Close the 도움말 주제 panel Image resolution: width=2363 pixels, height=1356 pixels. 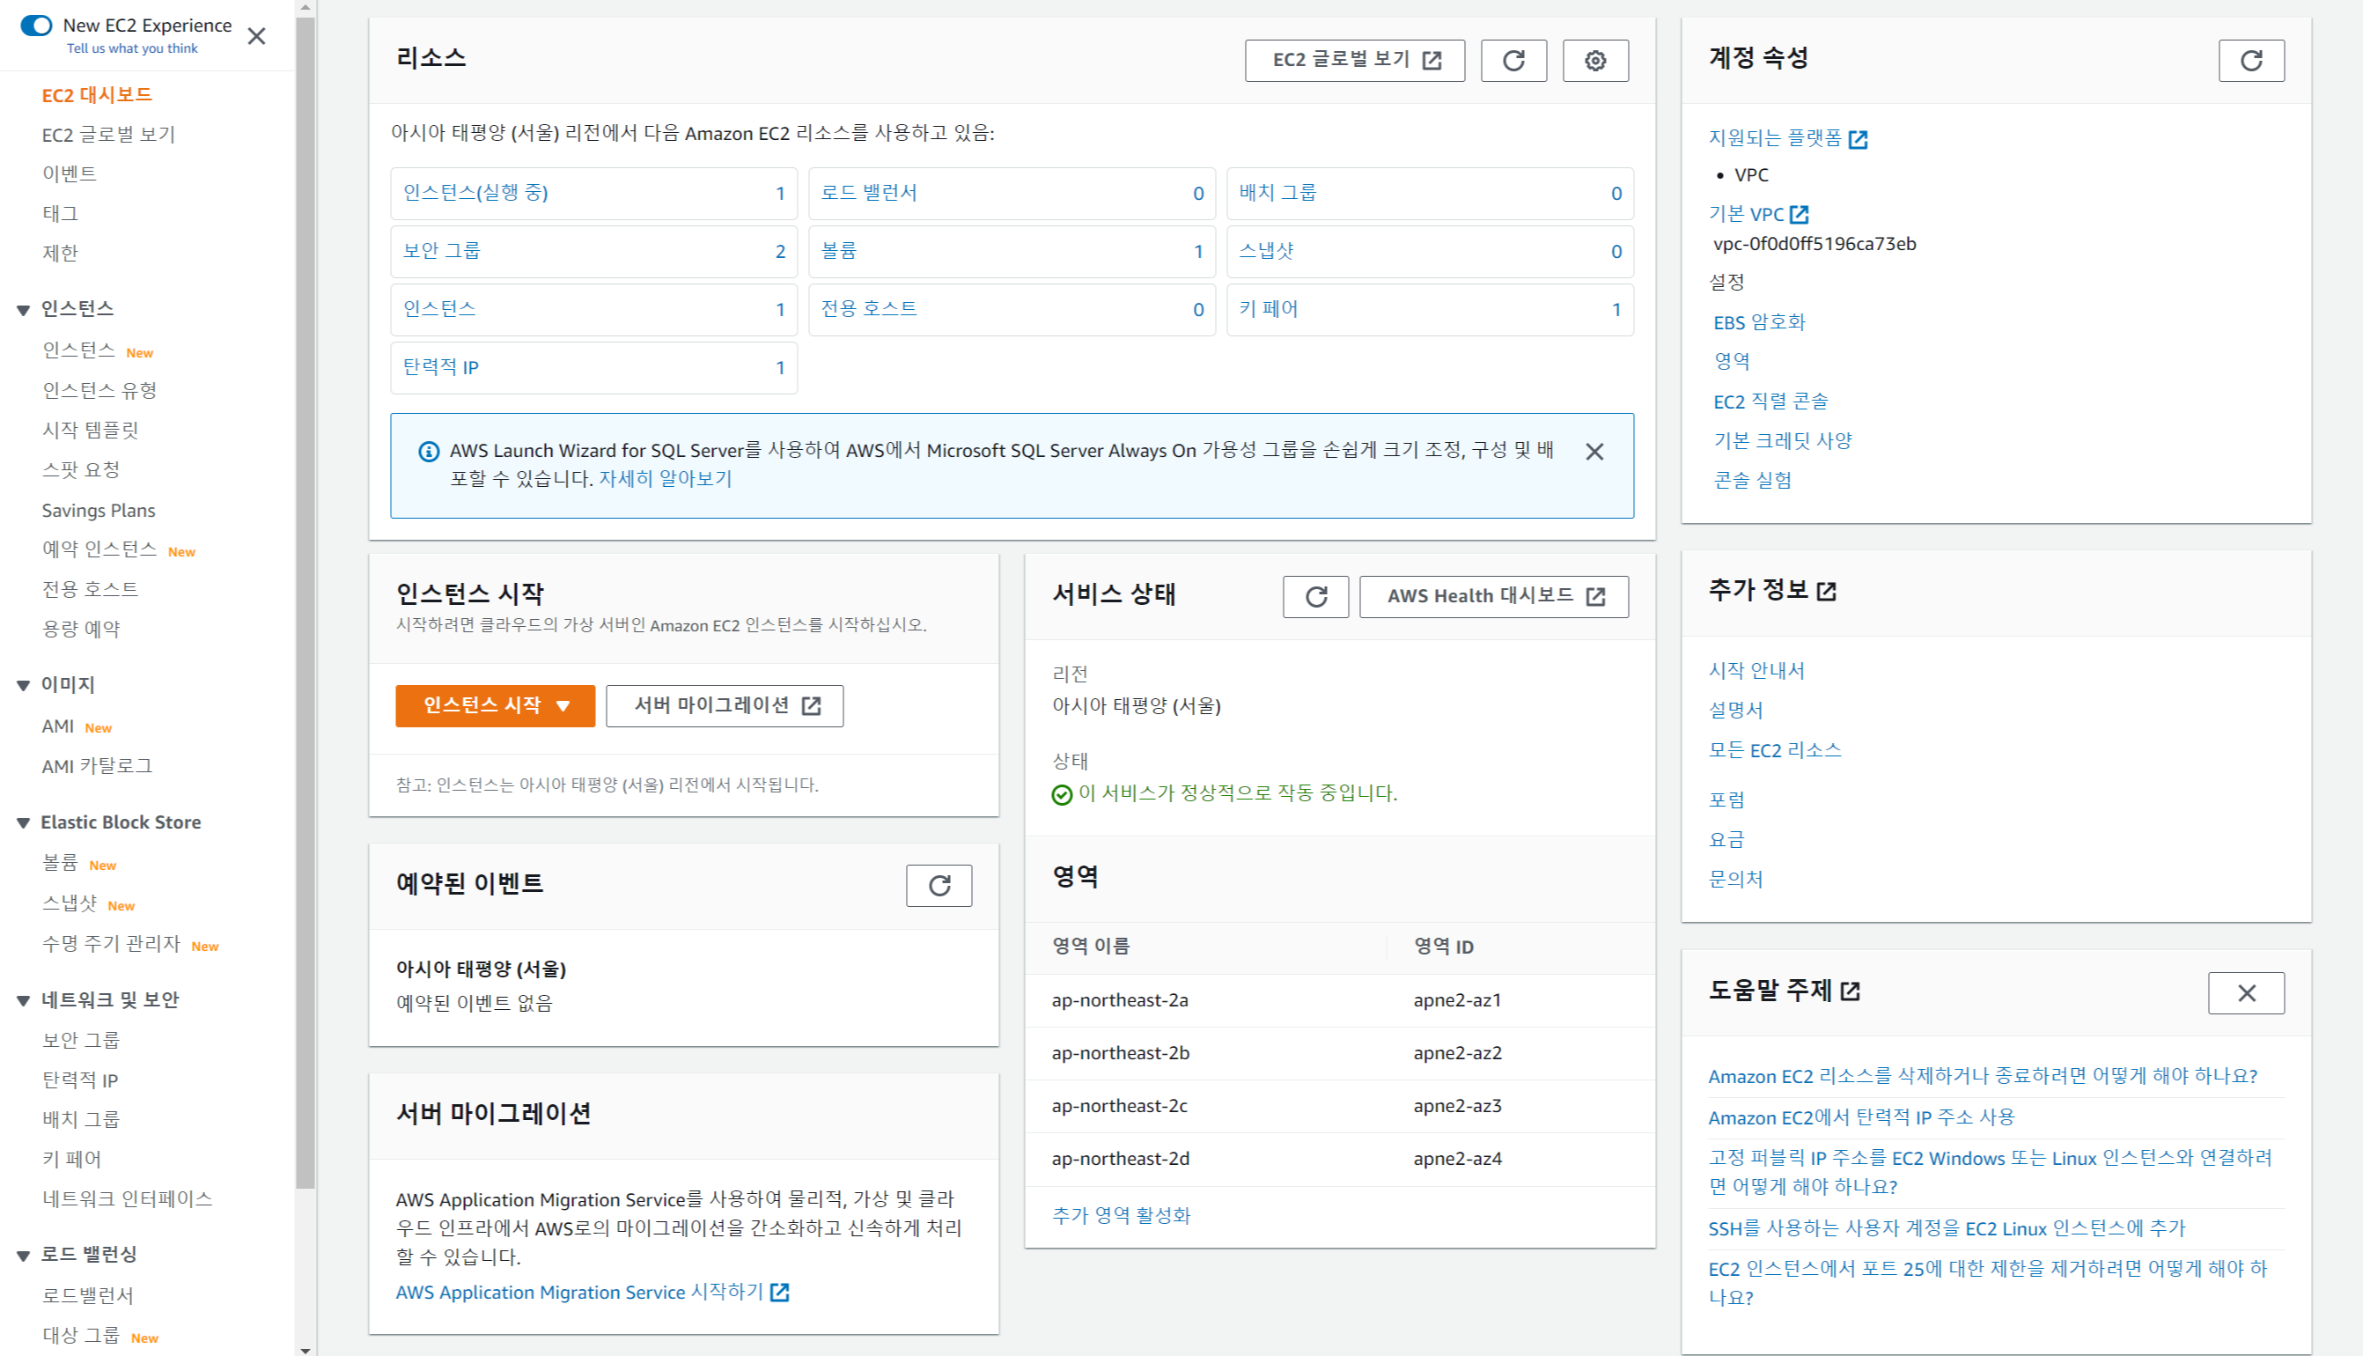click(2247, 994)
